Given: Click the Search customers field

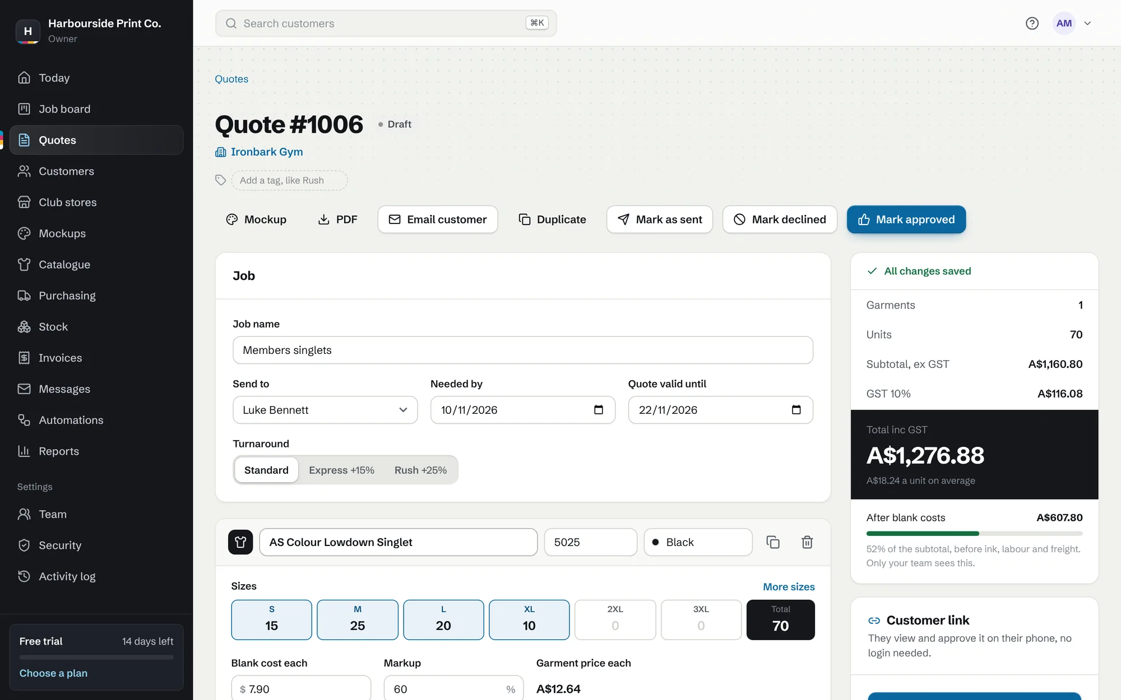Looking at the screenshot, I should click(x=386, y=23).
